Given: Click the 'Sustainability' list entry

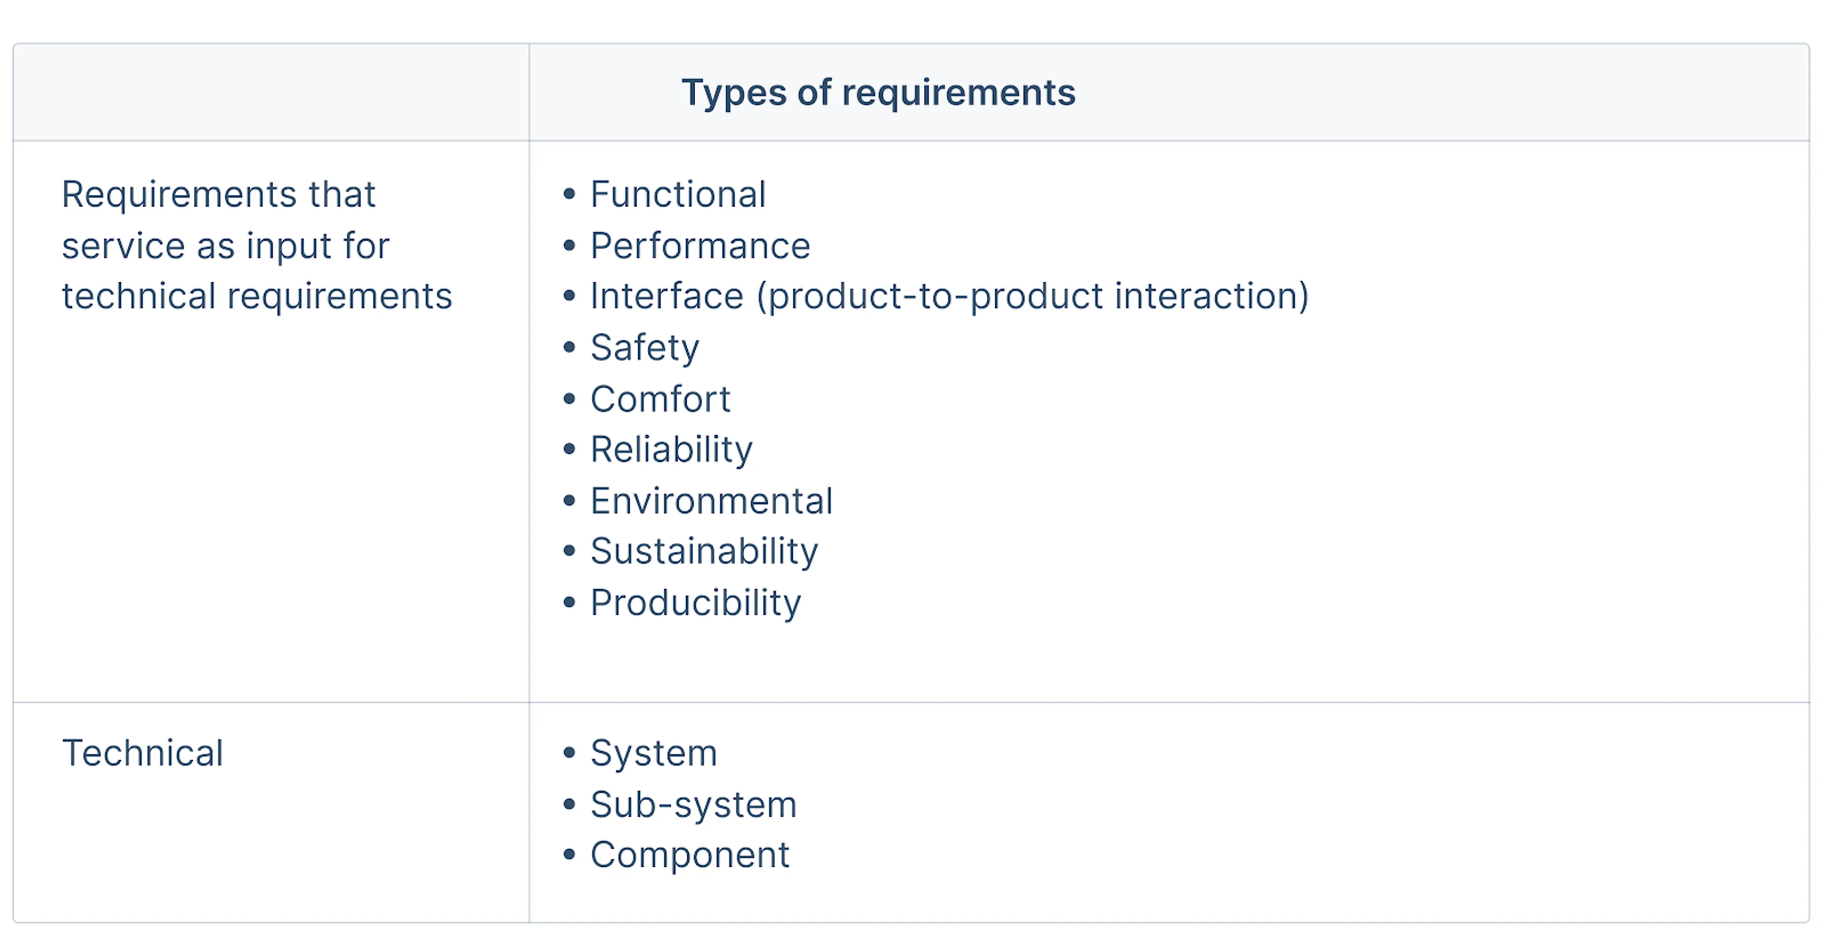Looking at the screenshot, I should tap(704, 552).
